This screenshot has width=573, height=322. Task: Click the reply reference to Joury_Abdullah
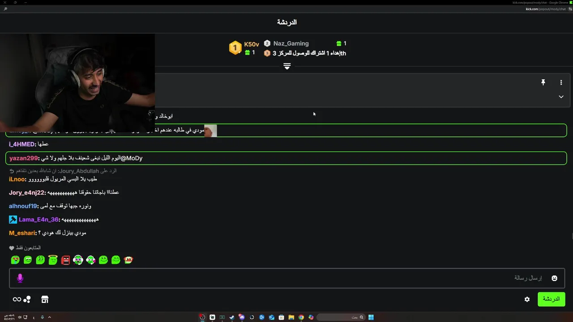point(63,171)
